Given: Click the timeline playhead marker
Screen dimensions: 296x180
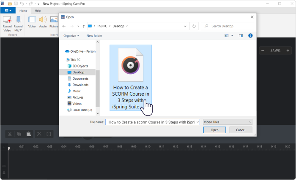Looking at the screenshot, I should 9,148.
